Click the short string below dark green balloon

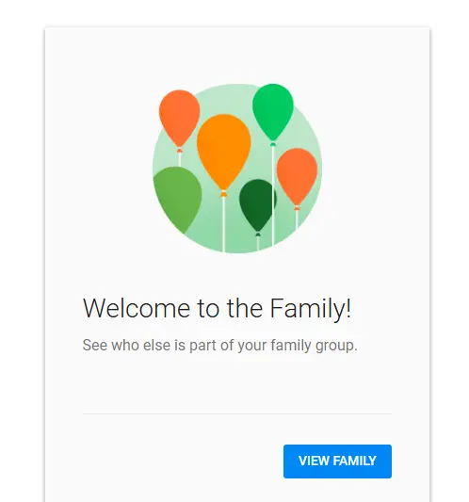point(258,243)
